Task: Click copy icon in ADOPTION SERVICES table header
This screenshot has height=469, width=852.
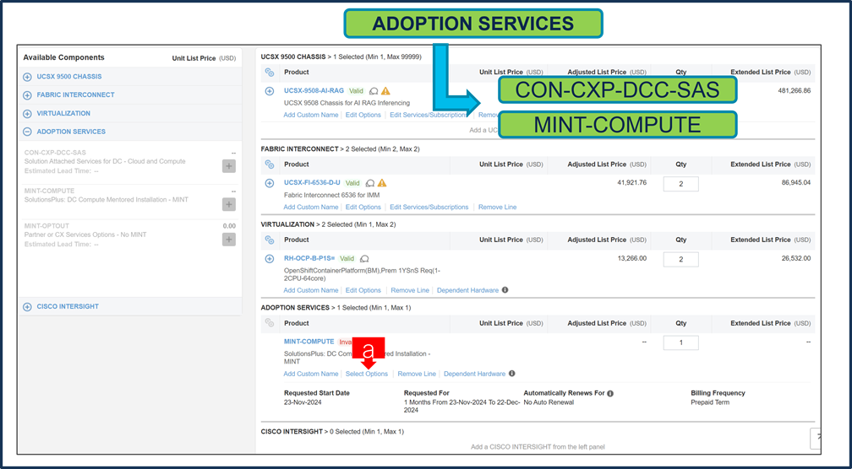Action: click(270, 323)
